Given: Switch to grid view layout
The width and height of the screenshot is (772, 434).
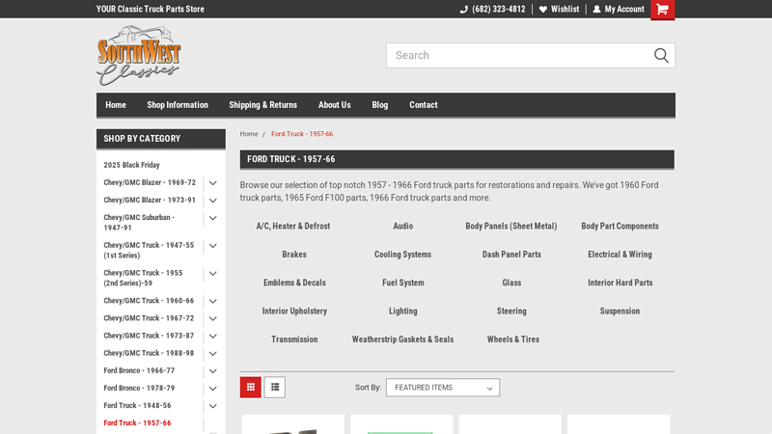Looking at the screenshot, I should point(251,388).
